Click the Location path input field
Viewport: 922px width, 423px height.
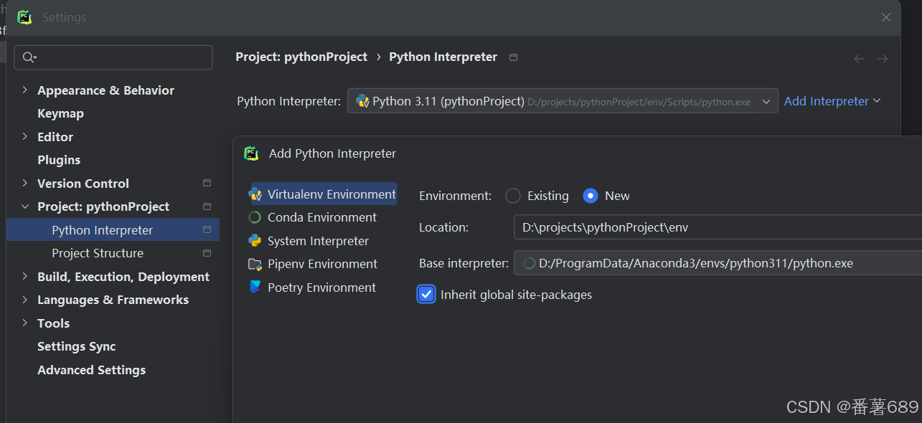pos(718,227)
